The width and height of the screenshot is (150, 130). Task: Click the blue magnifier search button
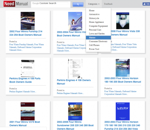78,4
